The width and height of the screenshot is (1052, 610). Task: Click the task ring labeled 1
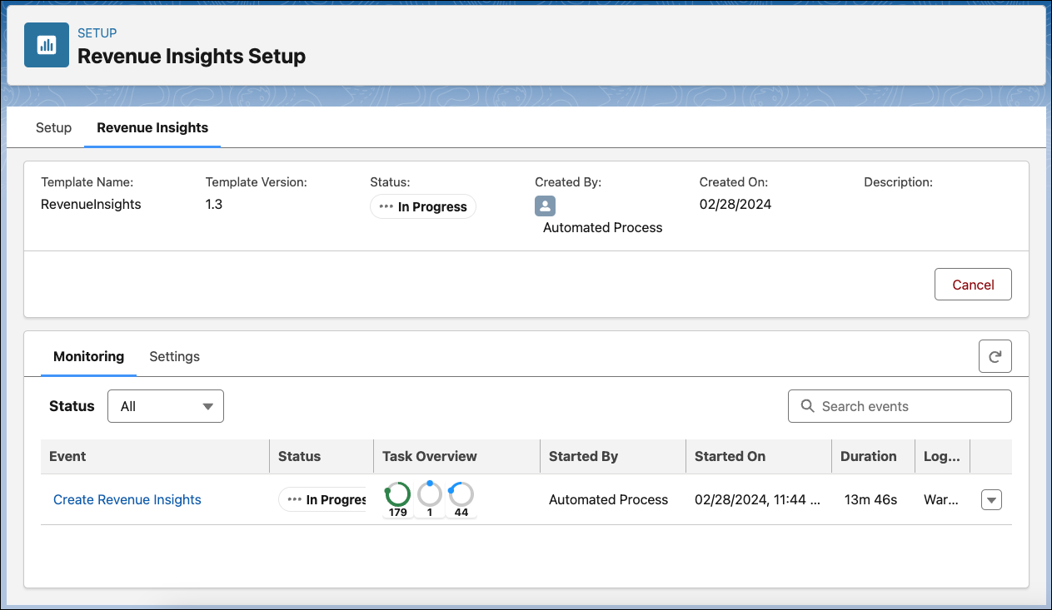[x=430, y=494]
